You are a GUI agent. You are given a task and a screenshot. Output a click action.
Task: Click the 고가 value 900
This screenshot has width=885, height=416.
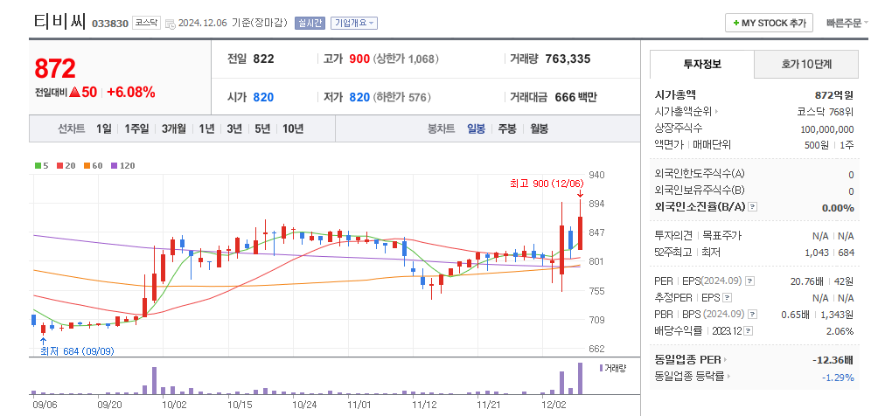(x=359, y=59)
